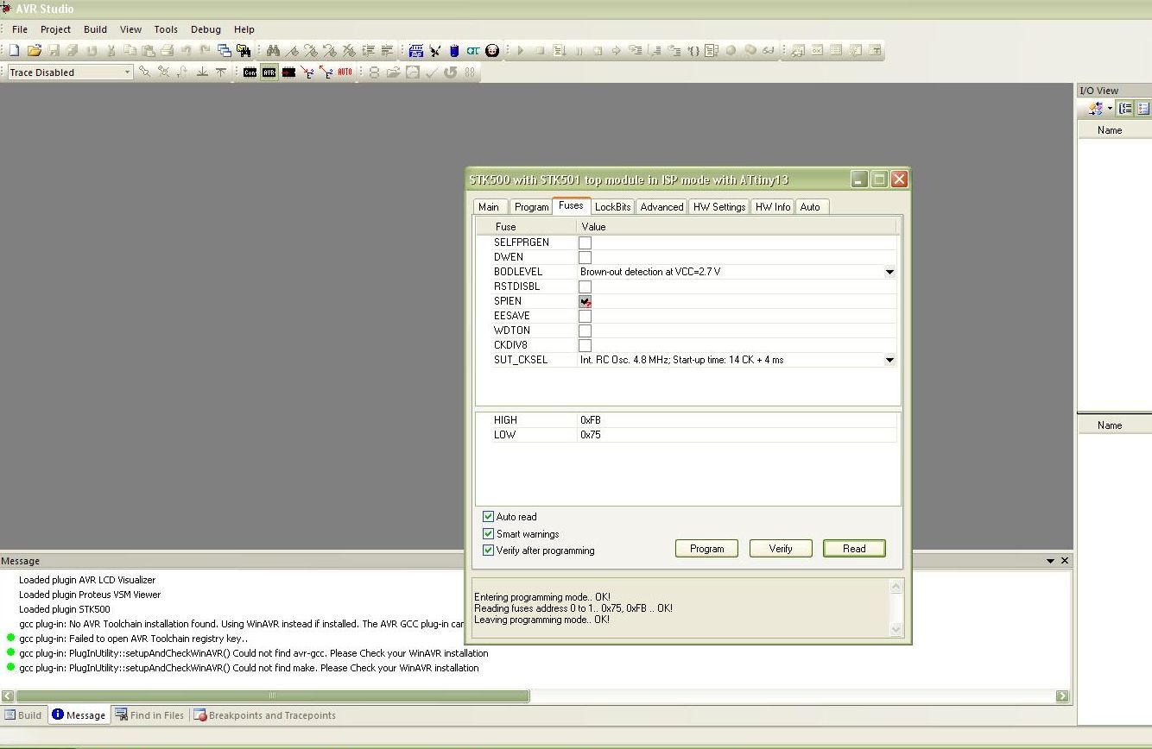Viewport: 1152px width, 749px height.
Task: Click the binoculars Find icon
Action: point(273,51)
